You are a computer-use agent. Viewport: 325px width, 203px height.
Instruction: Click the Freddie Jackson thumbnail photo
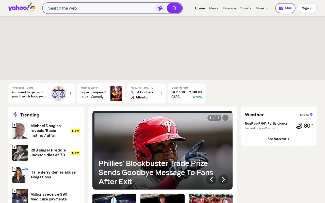pos(20,153)
